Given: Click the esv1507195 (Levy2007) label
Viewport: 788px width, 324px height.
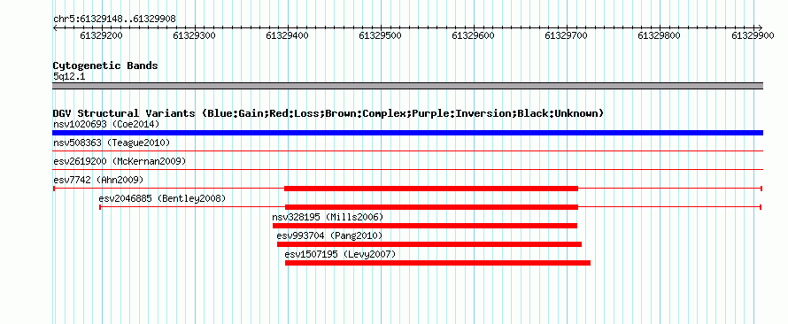Looking at the screenshot, I should [x=340, y=254].
